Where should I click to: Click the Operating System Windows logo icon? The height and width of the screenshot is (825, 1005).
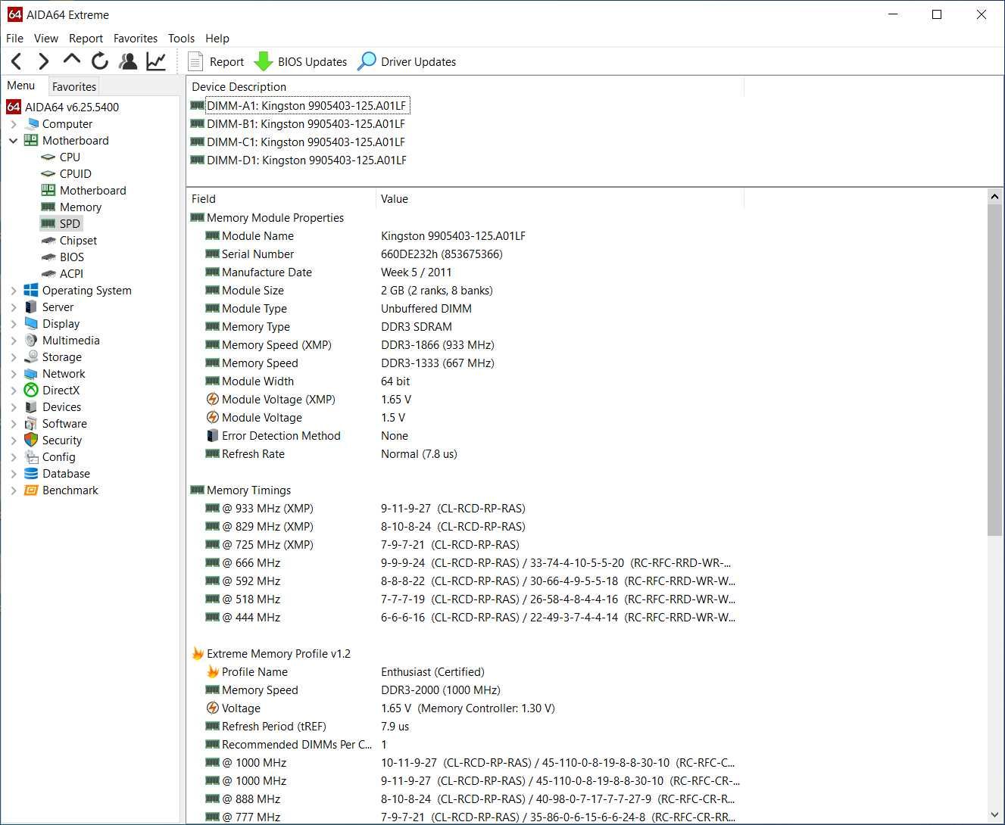(31, 291)
